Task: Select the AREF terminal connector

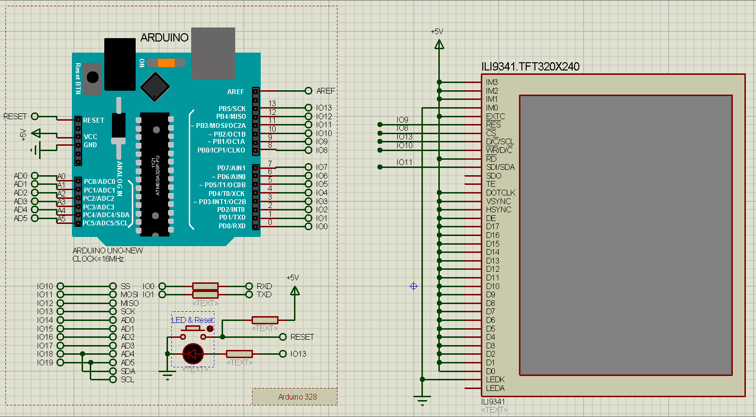Action: [308, 90]
